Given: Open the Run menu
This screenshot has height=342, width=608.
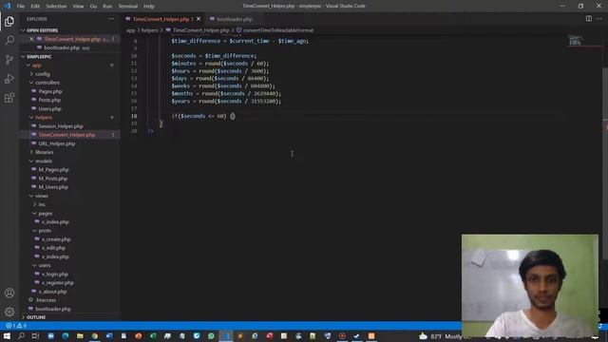Looking at the screenshot, I should pyautogui.click(x=107, y=6).
